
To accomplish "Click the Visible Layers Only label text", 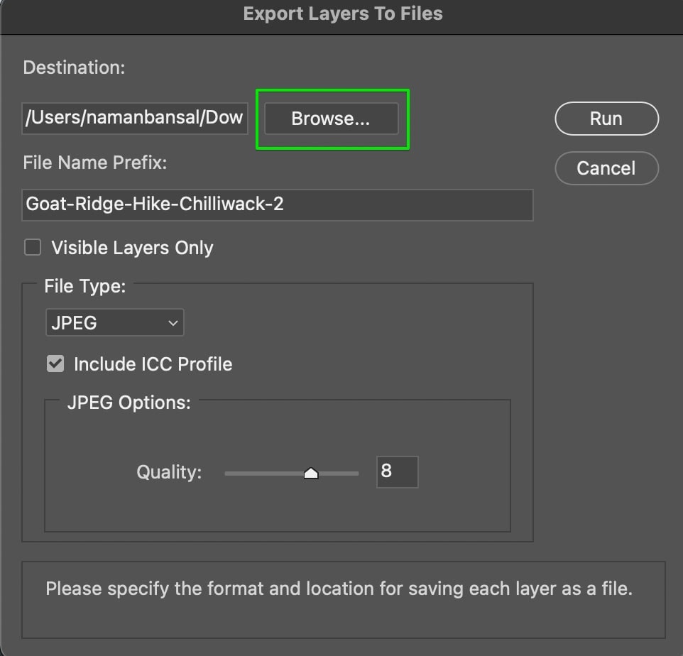I will click(x=133, y=248).
